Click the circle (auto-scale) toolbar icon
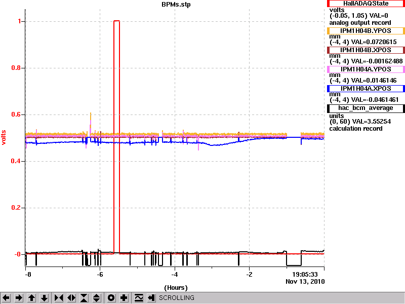405x304 pixels. (111, 298)
